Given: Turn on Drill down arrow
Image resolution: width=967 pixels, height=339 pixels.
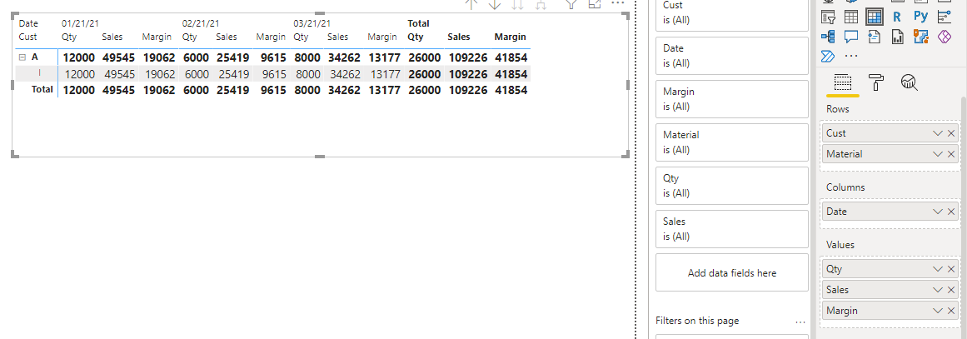Looking at the screenshot, I should coord(495,3).
